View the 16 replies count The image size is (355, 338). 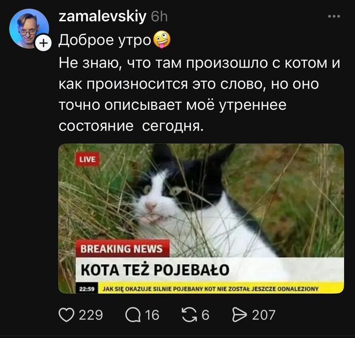152,315
